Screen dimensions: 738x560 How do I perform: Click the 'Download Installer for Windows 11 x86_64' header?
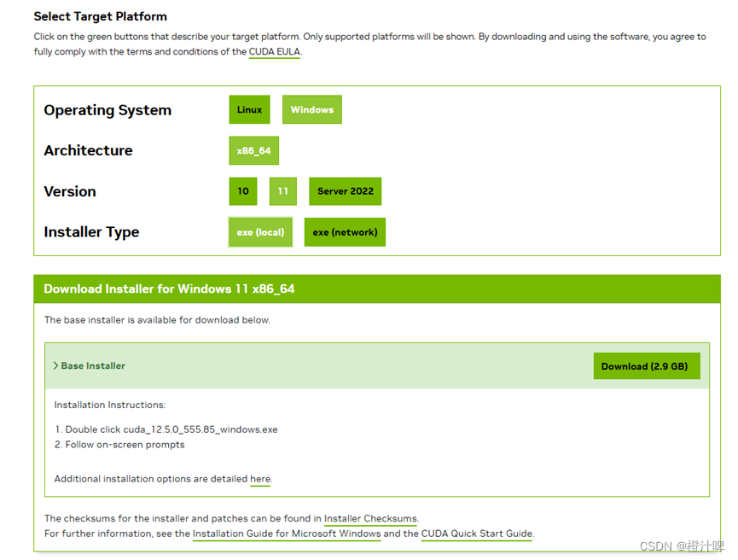click(x=169, y=289)
